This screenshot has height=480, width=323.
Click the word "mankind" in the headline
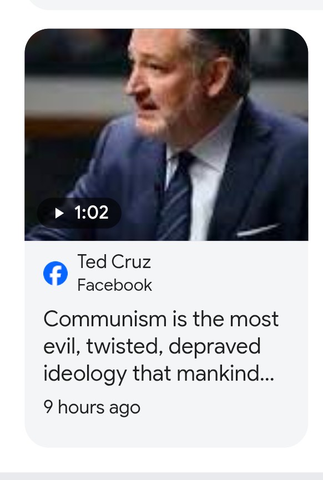click(x=219, y=374)
